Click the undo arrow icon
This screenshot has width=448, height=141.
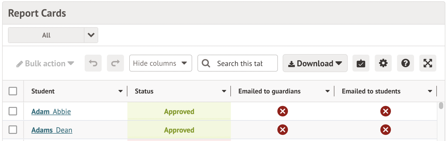(x=93, y=63)
